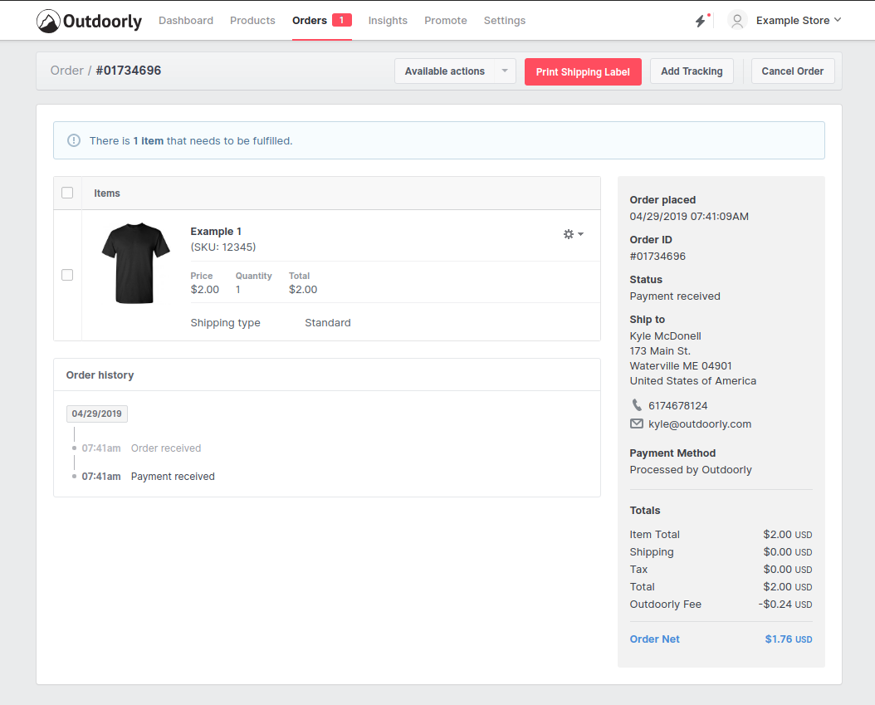Click the user avatar icon
The width and height of the screenshot is (875, 705).
pyautogui.click(x=737, y=21)
